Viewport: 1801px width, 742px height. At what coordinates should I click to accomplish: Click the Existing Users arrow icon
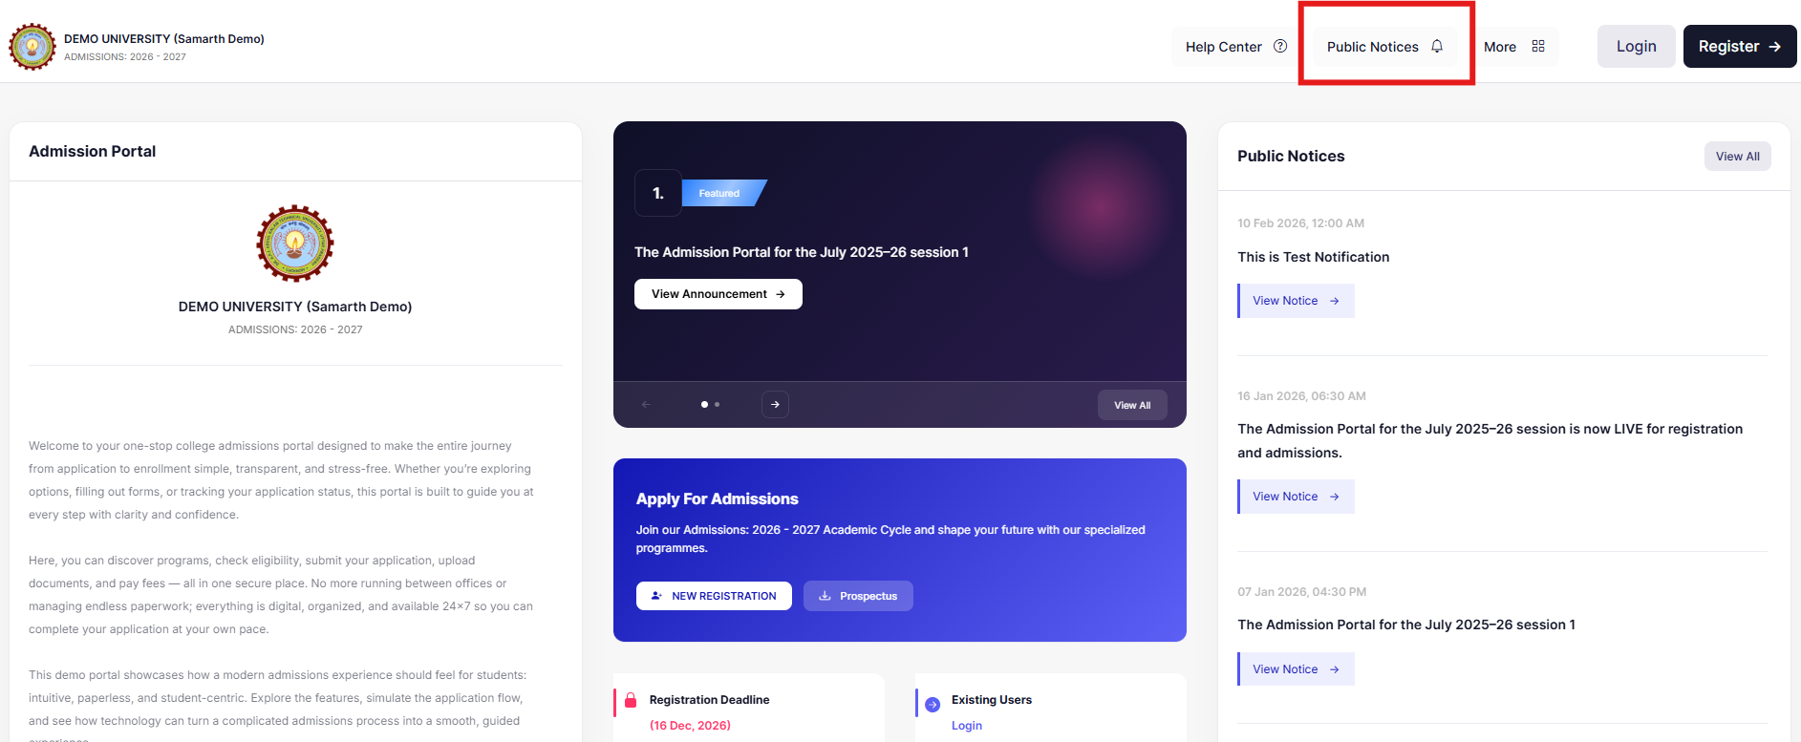pos(933,704)
